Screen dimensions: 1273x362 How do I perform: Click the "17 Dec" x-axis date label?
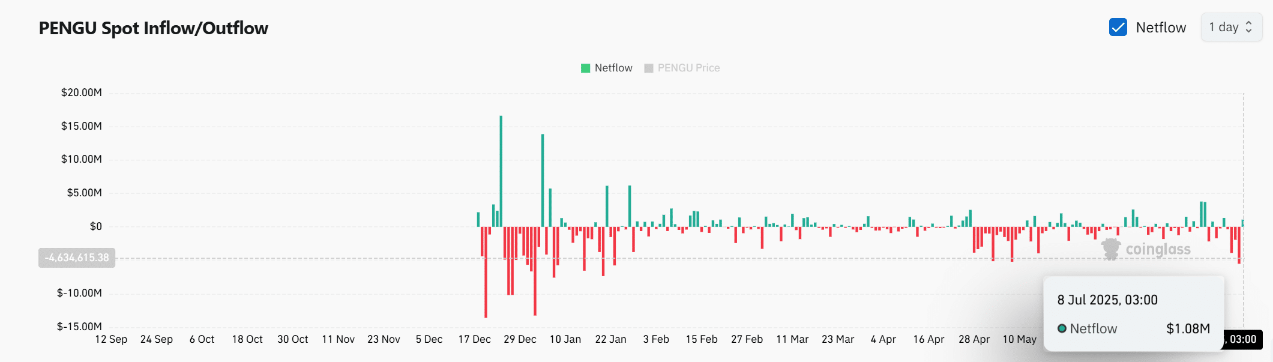point(474,339)
